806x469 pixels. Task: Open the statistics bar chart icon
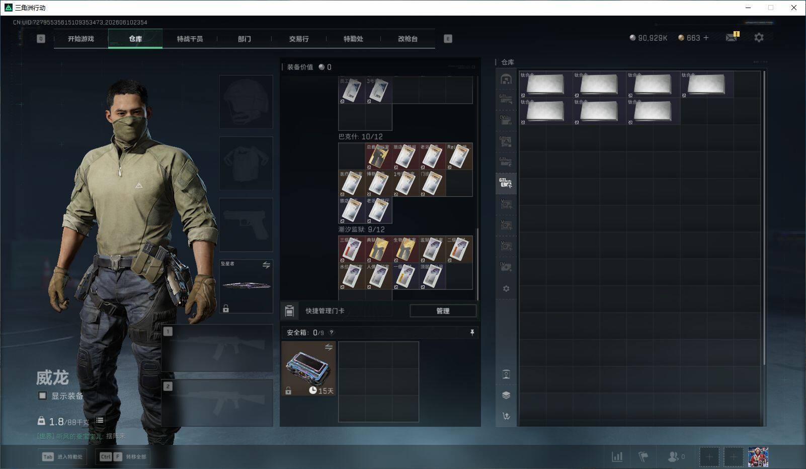coord(617,457)
